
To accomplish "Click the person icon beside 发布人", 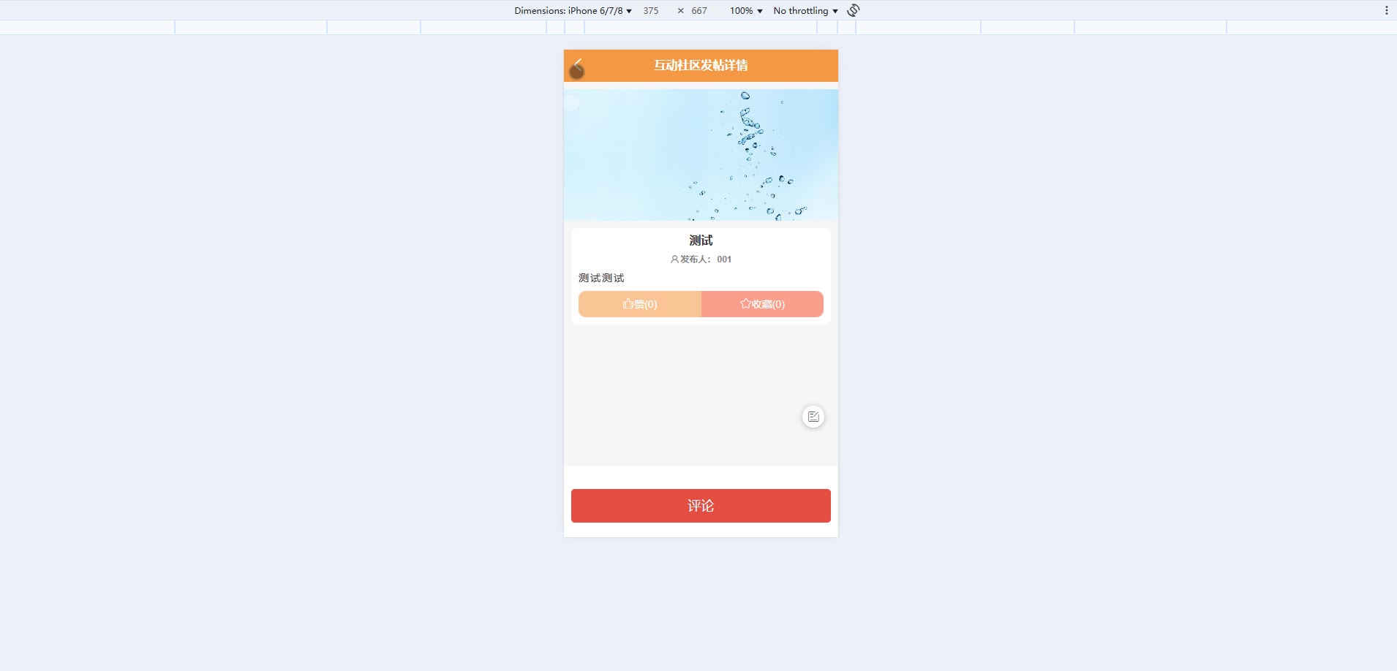I will pos(674,259).
